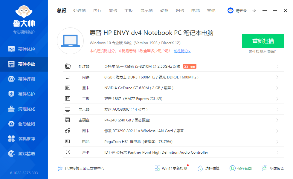Switch to the top 内存 tab
This screenshot has height=179, width=293.
tap(97, 10)
